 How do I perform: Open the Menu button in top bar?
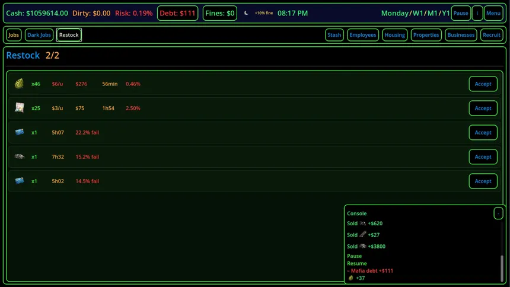click(x=493, y=13)
